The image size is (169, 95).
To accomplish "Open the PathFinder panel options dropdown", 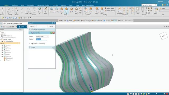I will tap(20, 30).
